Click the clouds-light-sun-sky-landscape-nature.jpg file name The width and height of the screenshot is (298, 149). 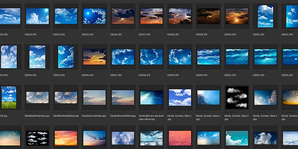(x=151, y=118)
